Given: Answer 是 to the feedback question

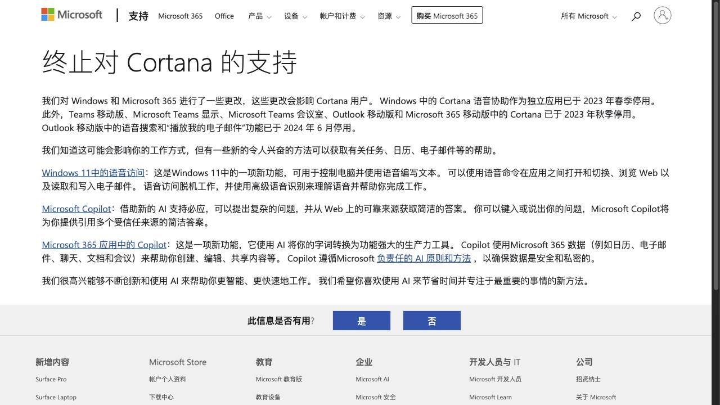Looking at the screenshot, I should 362,321.
